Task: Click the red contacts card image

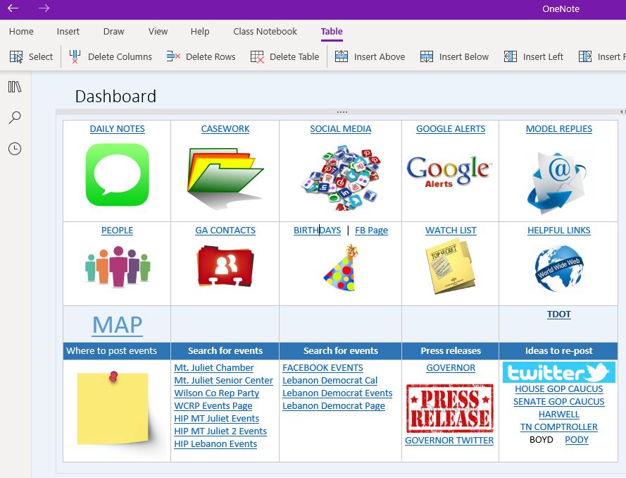Action: (x=225, y=266)
